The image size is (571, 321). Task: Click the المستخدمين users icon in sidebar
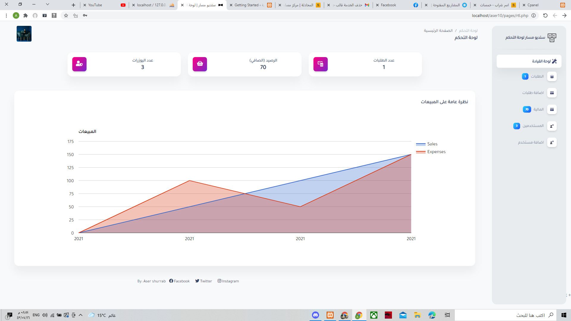(x=552, y=126)
